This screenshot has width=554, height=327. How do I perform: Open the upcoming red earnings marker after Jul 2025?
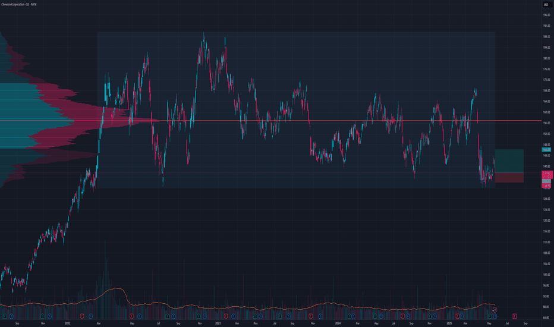click(x=514, y=316)
